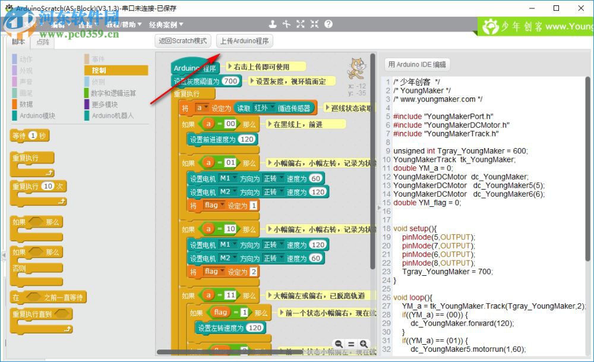
Task: Open the help question mark icon
Action: pos(328,24)
